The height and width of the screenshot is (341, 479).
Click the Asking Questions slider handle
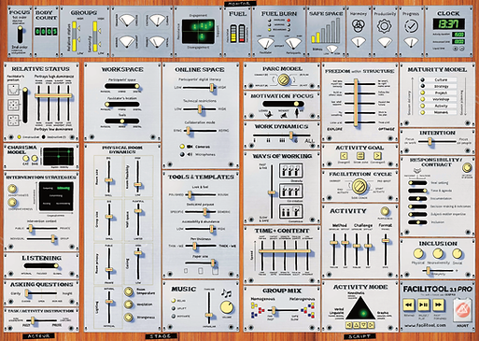(27, 293)
